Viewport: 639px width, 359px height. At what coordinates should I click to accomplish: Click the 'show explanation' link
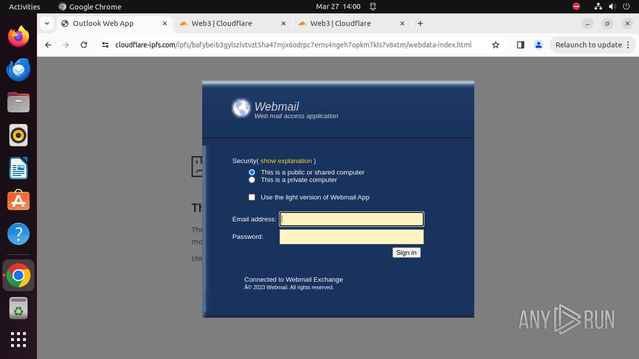coord(286,161)
